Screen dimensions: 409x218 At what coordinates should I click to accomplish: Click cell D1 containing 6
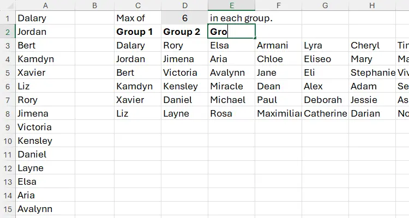(184, 18)
